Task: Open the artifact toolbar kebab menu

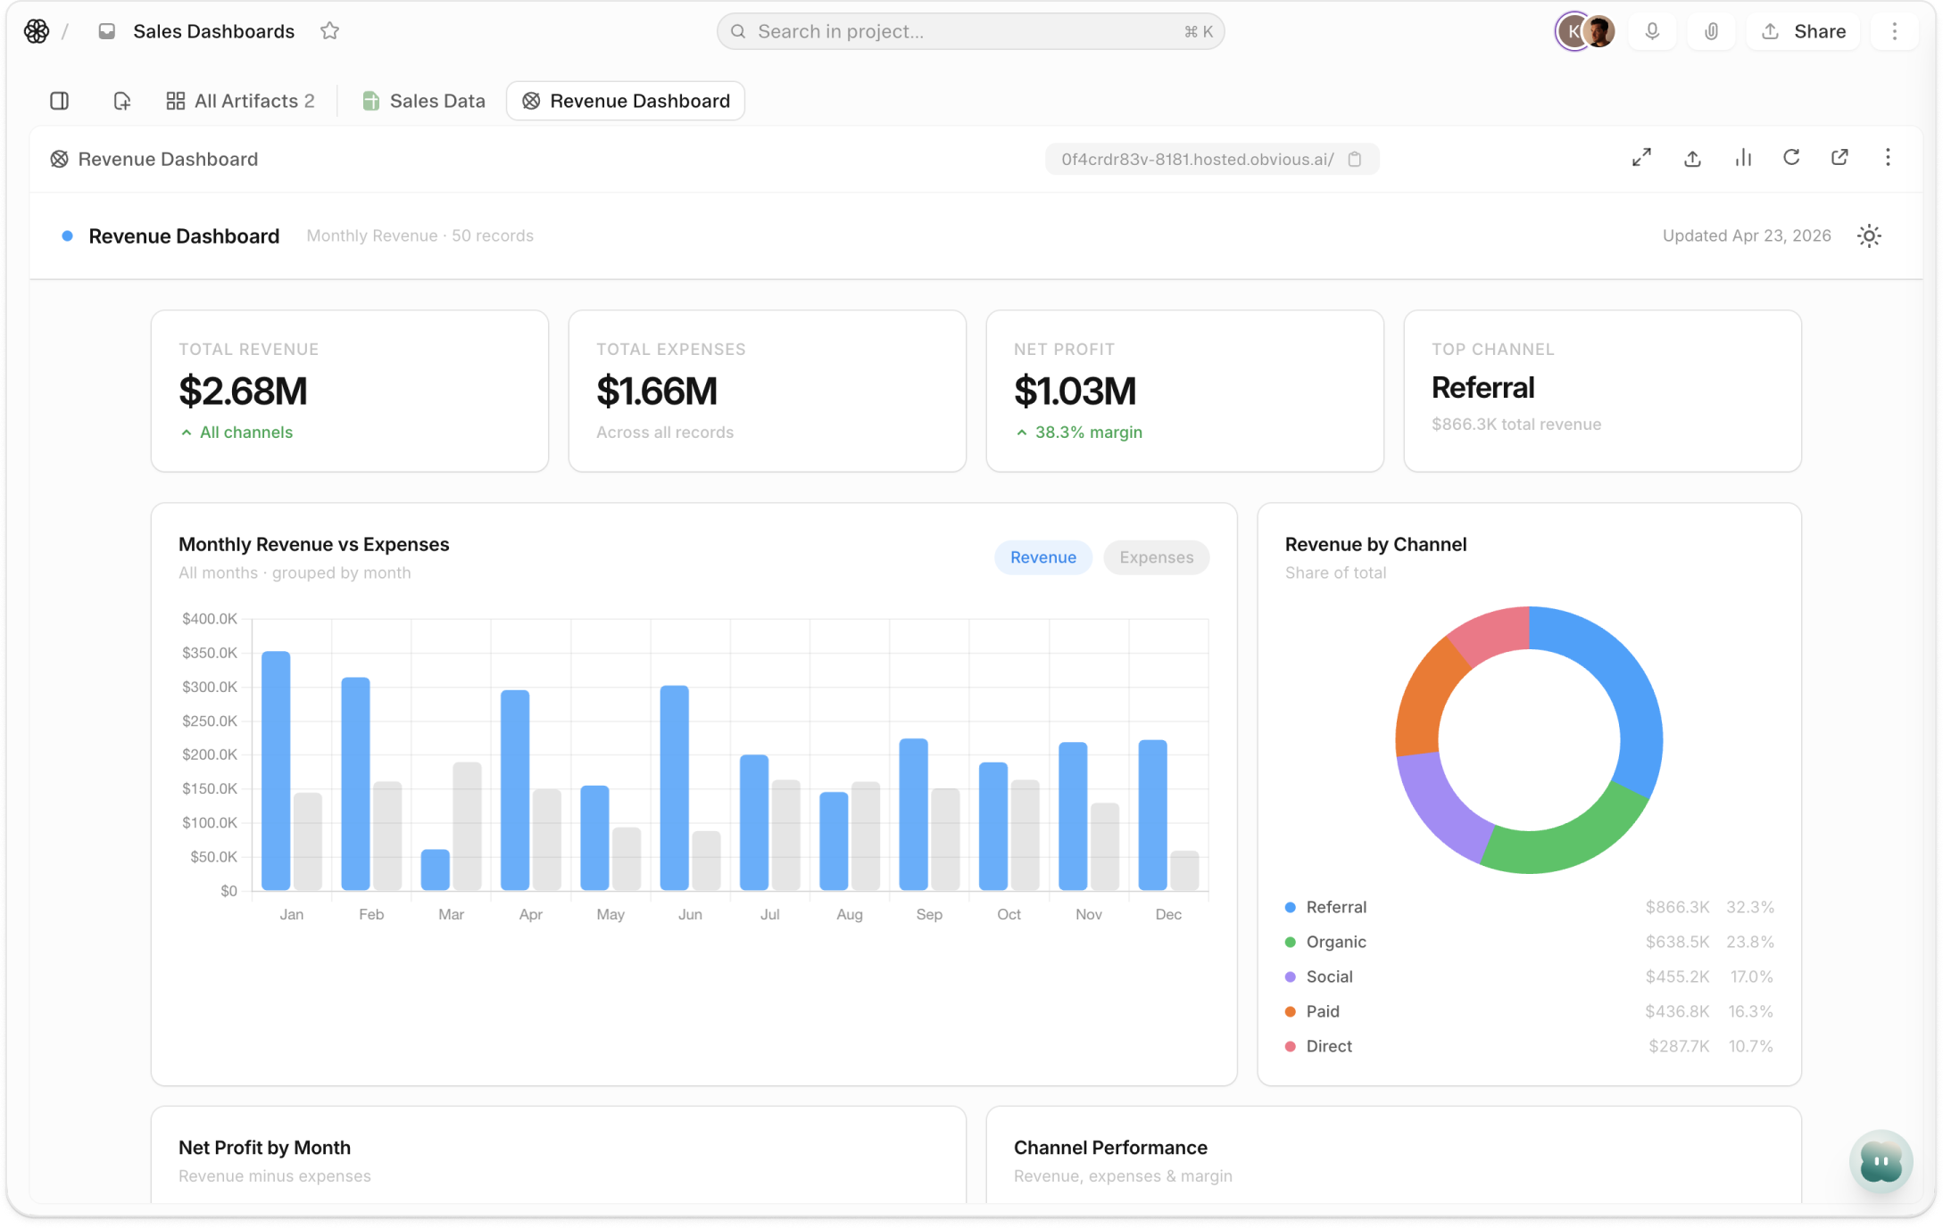Action: click(x=1888, y=158)
